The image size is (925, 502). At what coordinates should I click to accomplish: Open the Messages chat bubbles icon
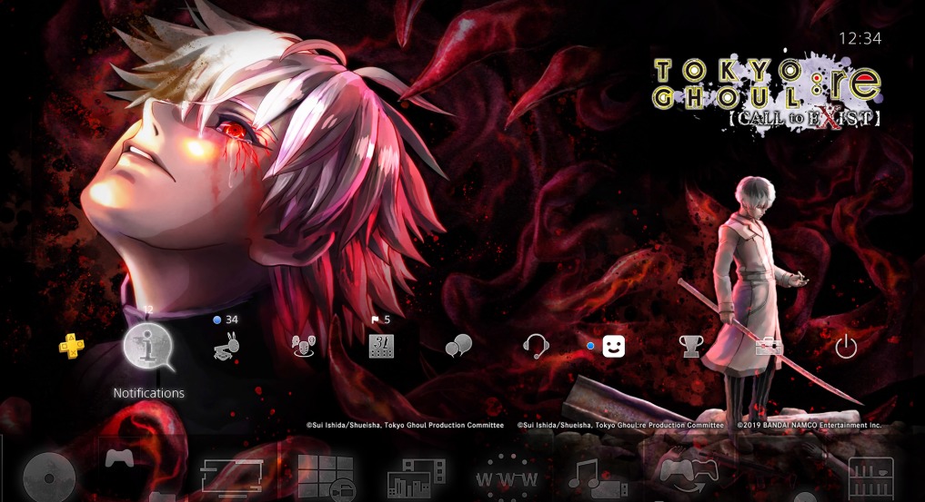[x=458, y=346]
